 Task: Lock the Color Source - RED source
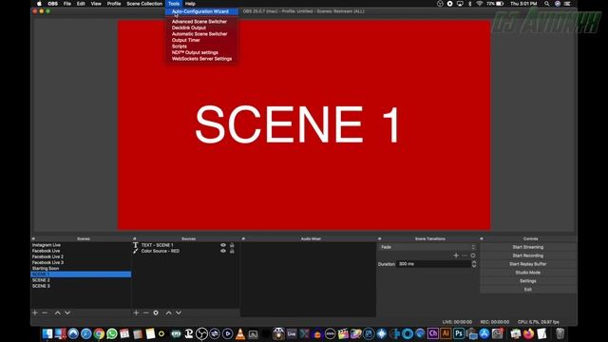pyautogui.click(x=232, y=251)
